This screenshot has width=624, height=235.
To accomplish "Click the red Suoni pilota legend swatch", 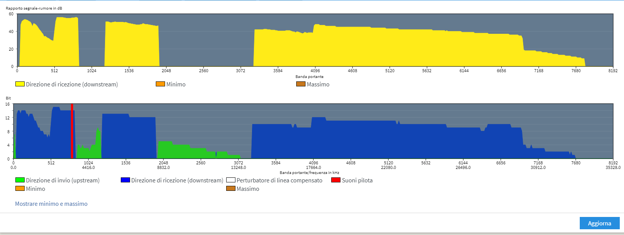I will point(336,180).
